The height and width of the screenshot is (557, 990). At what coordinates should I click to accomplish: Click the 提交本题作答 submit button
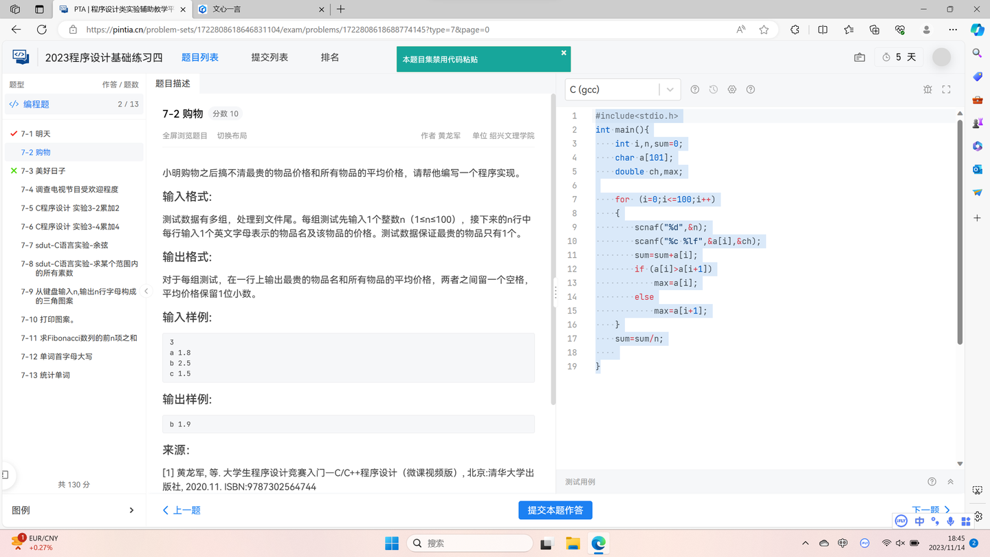[x=555, y=510]
